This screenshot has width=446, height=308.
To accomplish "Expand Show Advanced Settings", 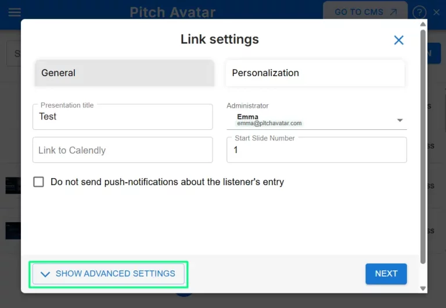I will 109,274.
